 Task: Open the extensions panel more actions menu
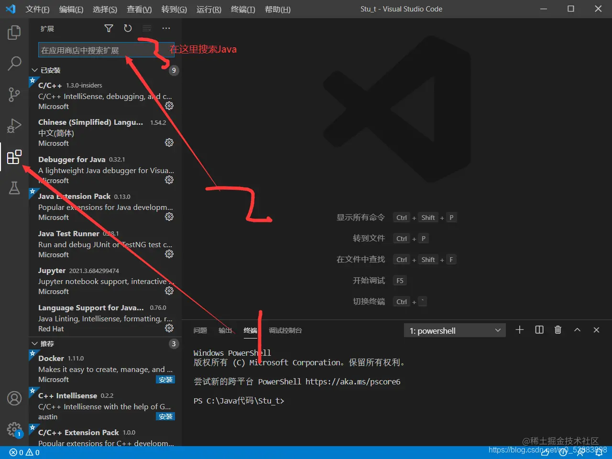pyautogui.click(x=166, y=28)
